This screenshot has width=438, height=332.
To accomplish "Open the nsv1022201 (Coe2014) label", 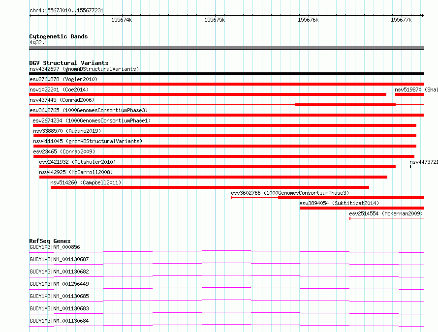I will click(x=59, y=90).
